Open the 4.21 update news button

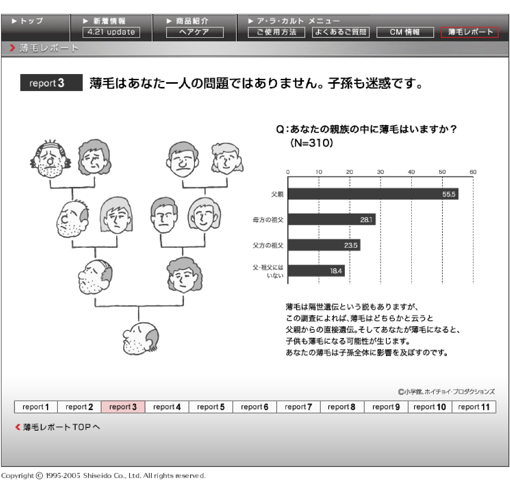111,32
